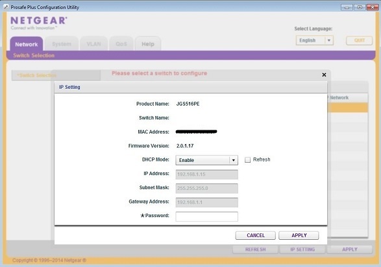Switch to the Help tab
381x267 pixels.
(x=148, y=44)
